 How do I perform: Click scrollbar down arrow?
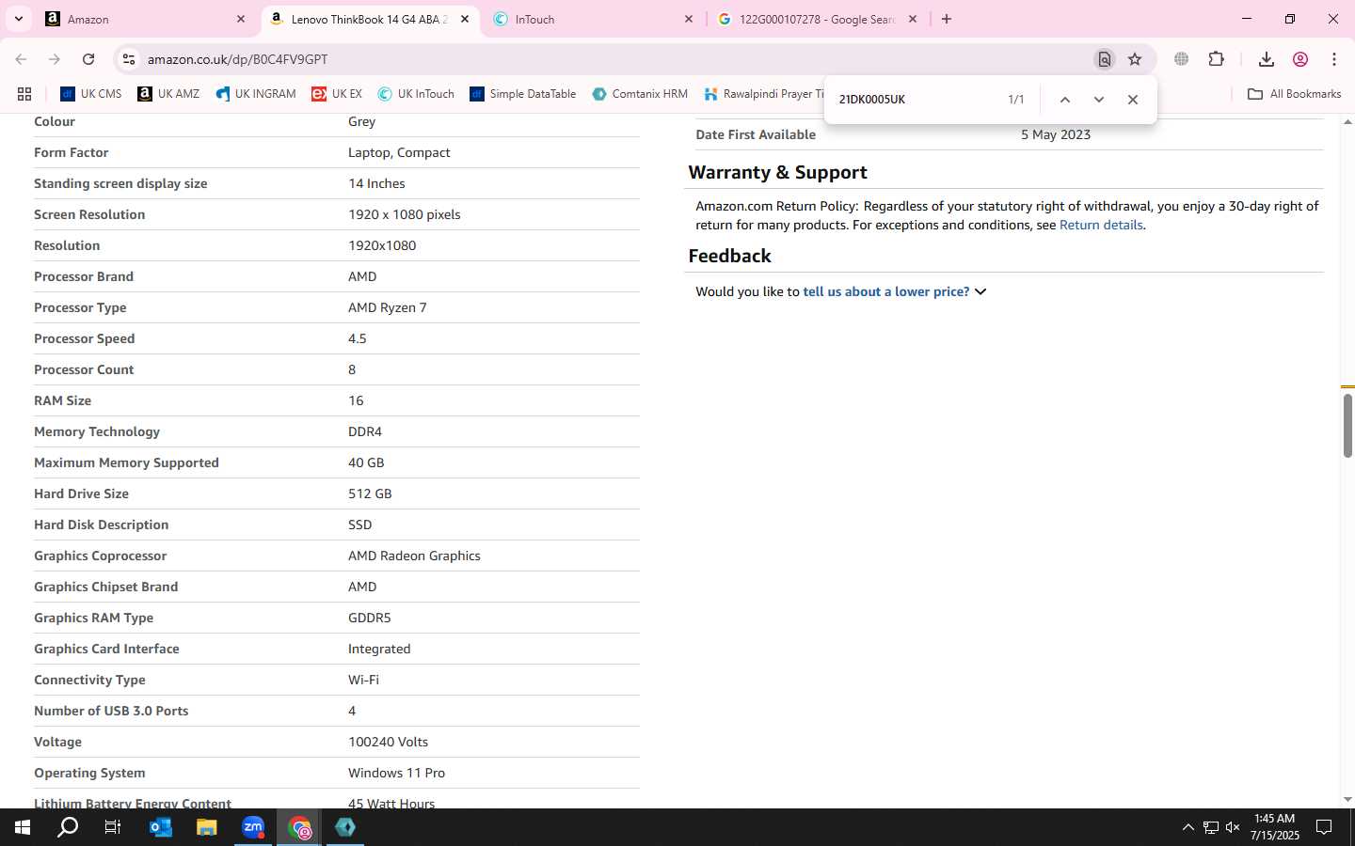(1347, 799)
